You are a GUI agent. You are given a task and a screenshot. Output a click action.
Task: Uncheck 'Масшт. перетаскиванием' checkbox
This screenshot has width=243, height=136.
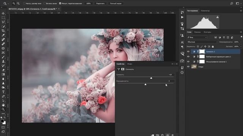(60, 3)
